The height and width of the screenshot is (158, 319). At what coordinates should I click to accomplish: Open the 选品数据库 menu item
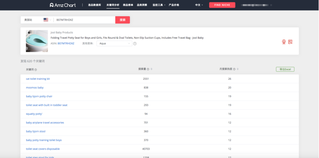click(x=95, y=5)
